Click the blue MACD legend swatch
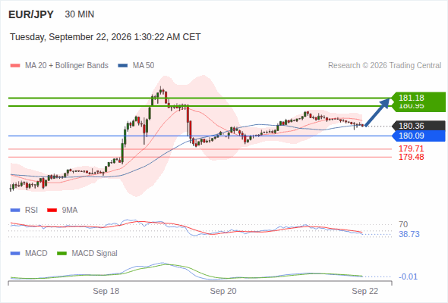Image resolution: width=448 pixels, height=303 pixels. click(15, 254)
